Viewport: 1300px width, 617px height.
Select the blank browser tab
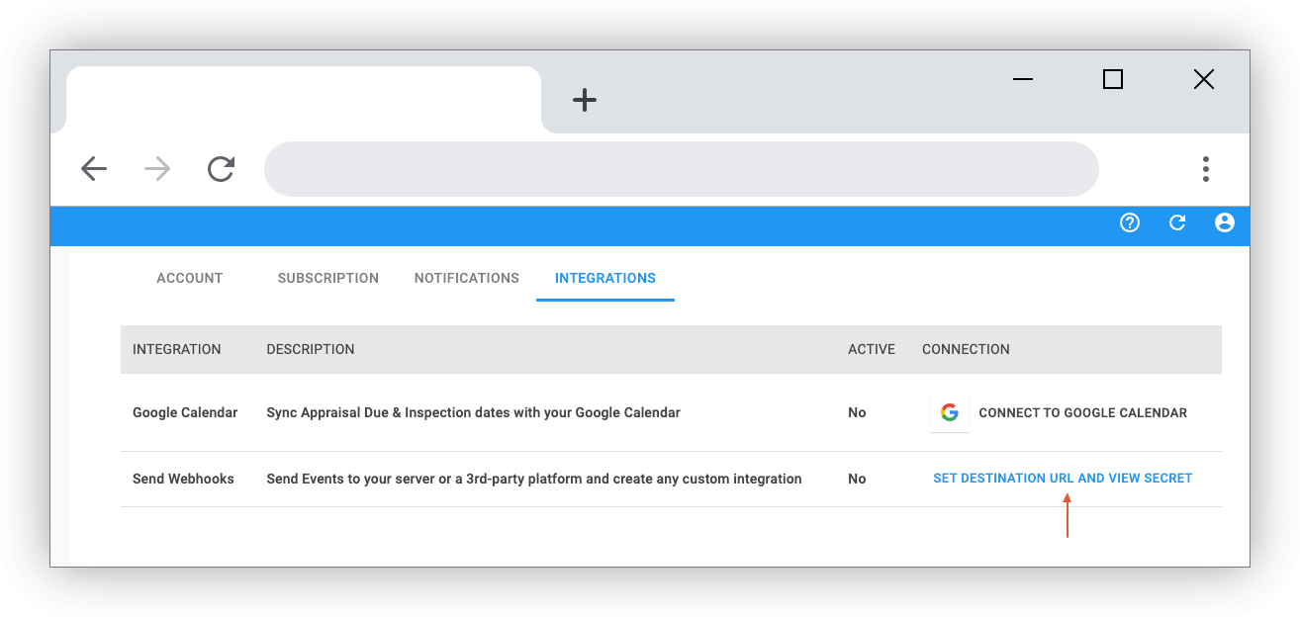(x=303, y=100)
